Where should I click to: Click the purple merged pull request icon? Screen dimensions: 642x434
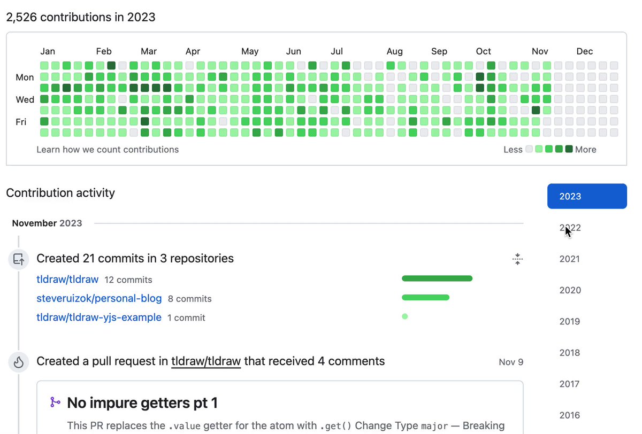pos(55,402)
